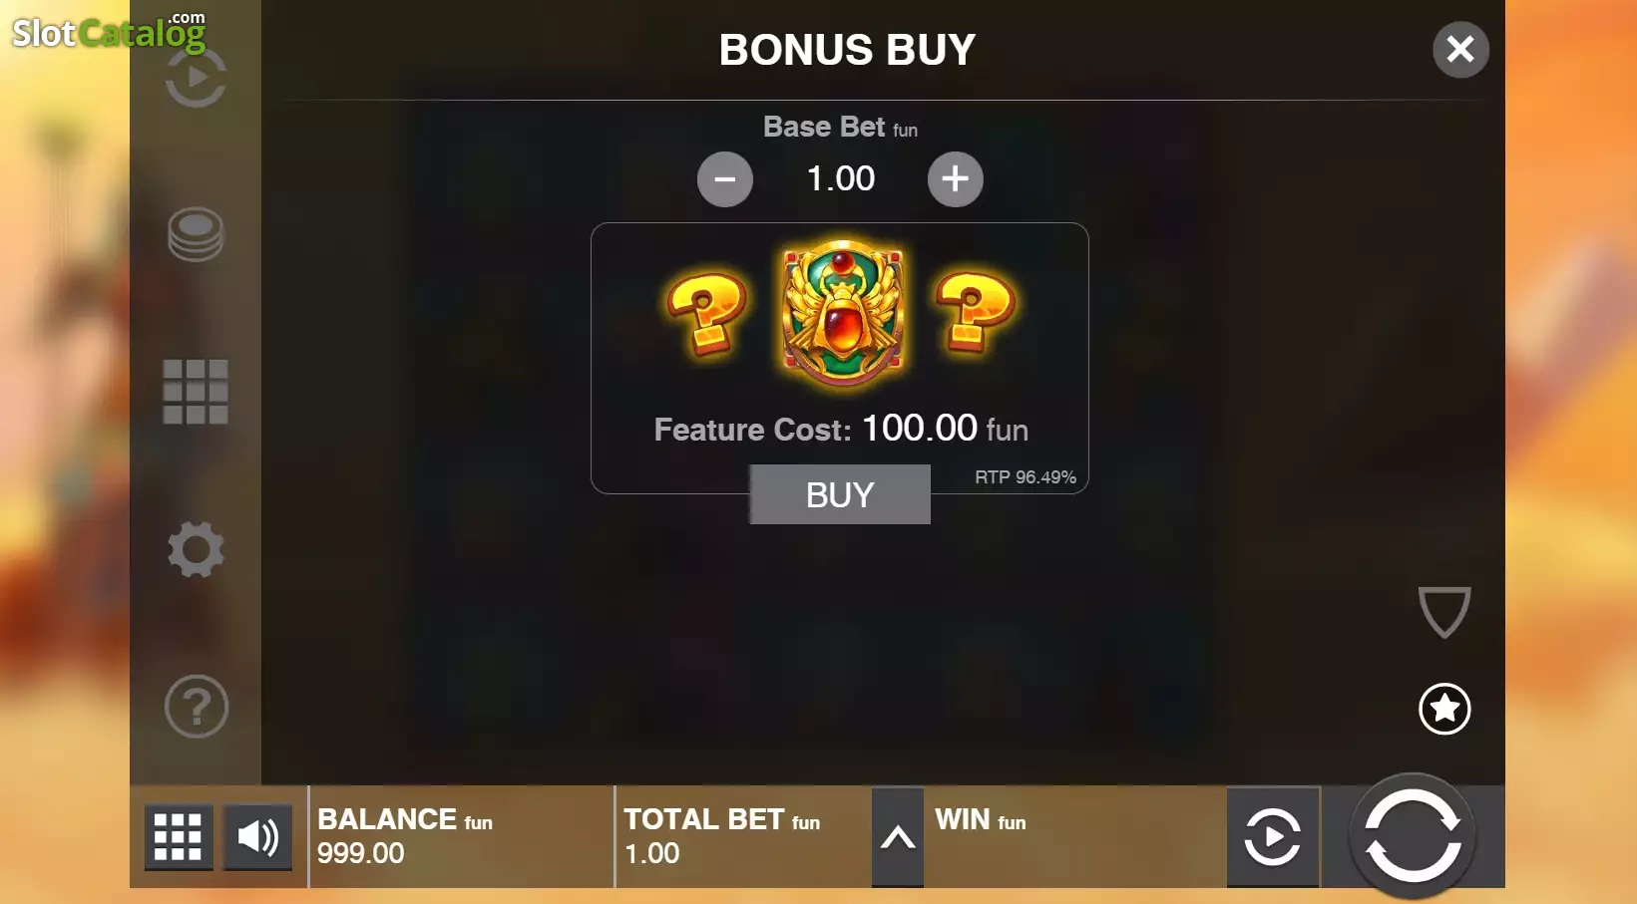Spin the reels with the spin button

(1413, 836)
